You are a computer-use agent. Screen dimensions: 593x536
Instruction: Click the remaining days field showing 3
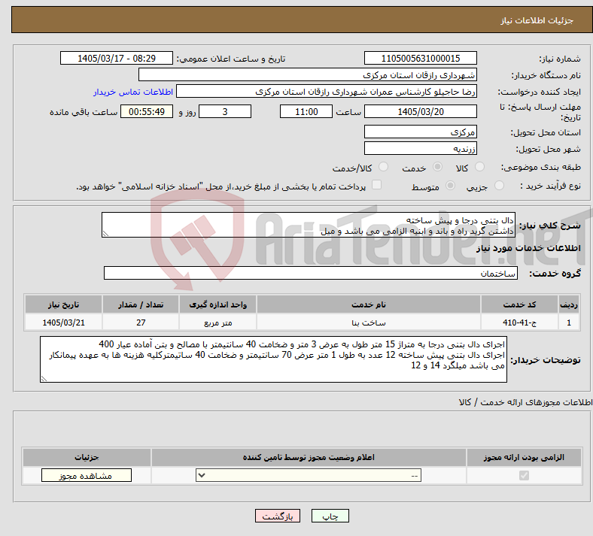click(225, 111)
